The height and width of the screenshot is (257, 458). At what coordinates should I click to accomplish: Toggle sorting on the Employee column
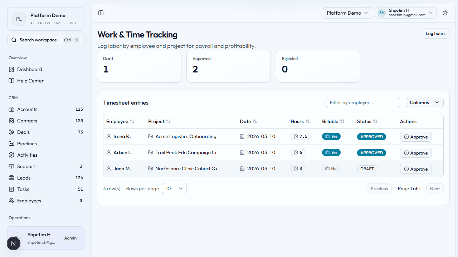(x=133, y=121)
